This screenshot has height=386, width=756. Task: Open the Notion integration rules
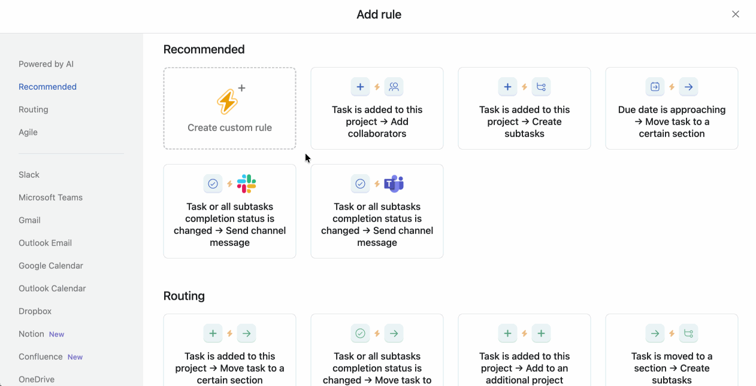pyautogui.click(x=32, y=334)
